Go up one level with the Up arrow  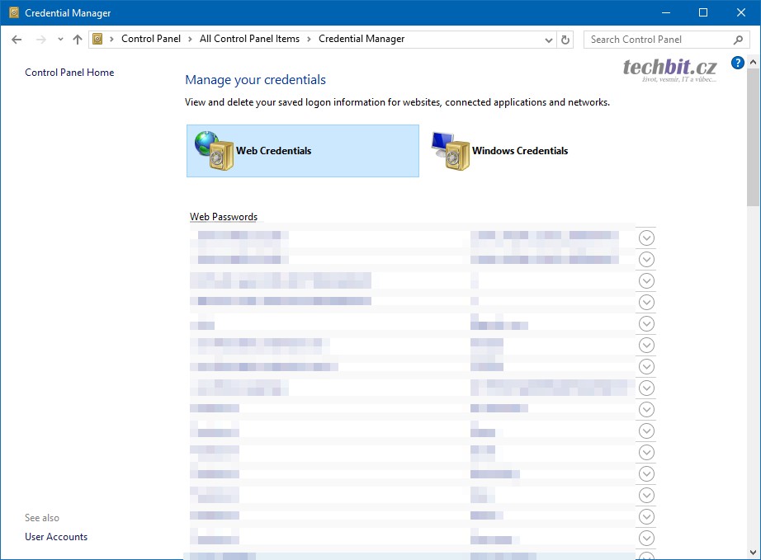tap(78, 40)
